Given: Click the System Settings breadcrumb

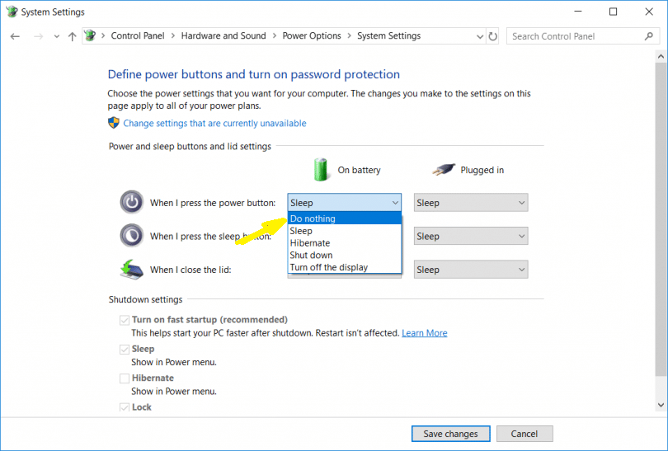Looking at the screenshot, I should pyautogui.click(x=389, y=35).
